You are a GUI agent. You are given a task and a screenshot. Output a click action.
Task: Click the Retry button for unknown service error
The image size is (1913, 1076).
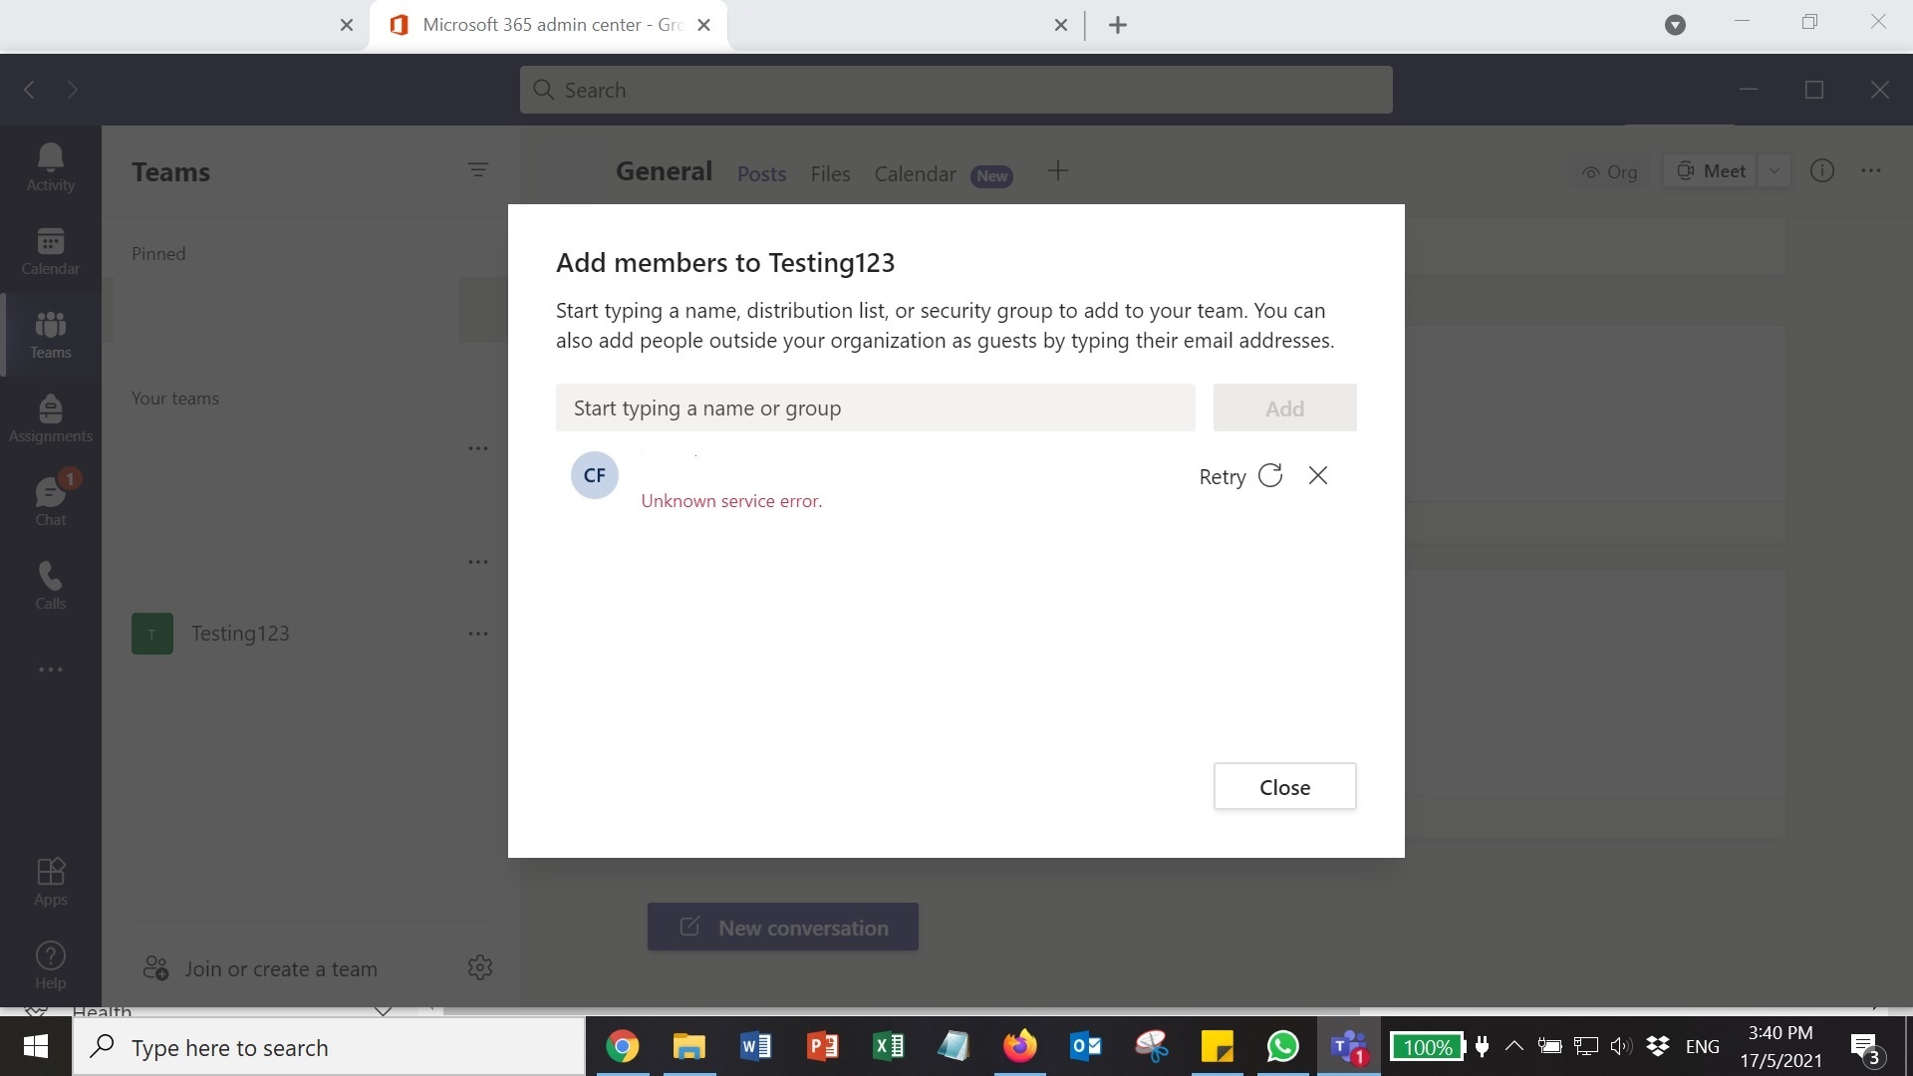tap(1241, 475)
